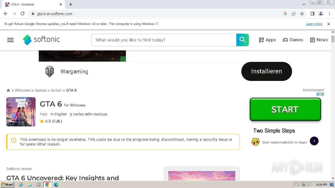Click Chrome icon in taskbar
The image size is (335, 188).
(x=47, y=185)
